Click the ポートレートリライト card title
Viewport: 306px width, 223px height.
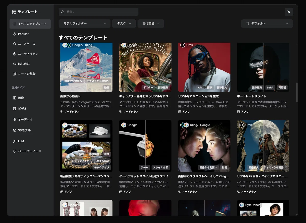coord(251,96)
